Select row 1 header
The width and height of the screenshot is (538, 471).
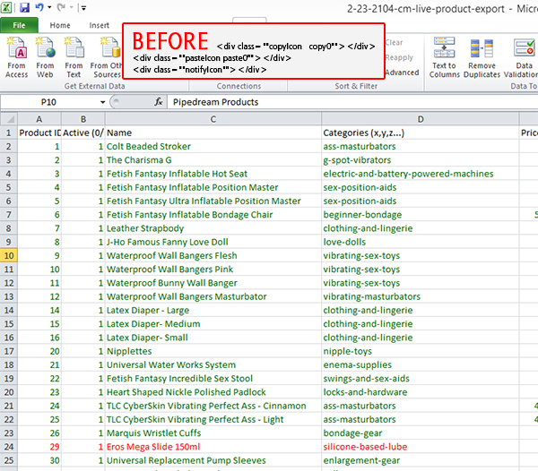[9, 133]
